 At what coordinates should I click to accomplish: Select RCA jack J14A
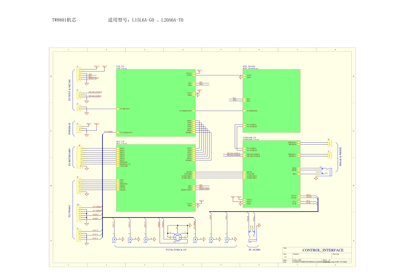(x=195, y=239)
